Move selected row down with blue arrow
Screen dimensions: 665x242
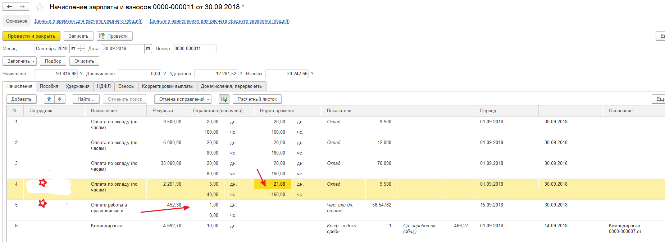60,99
